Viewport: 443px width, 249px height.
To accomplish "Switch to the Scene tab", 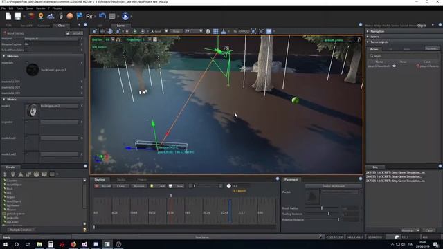I will [120, 26].
